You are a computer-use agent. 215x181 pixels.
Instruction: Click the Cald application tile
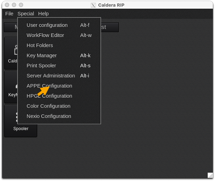[11, 53]
